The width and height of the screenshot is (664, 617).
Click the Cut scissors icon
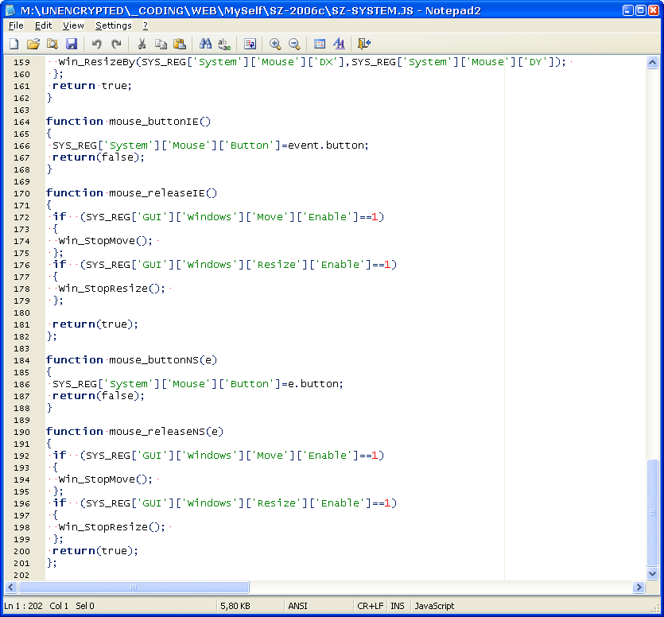click(142, 44)
